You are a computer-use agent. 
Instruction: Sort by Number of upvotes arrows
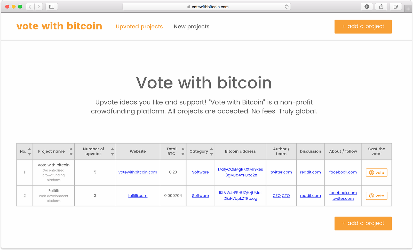112,151
